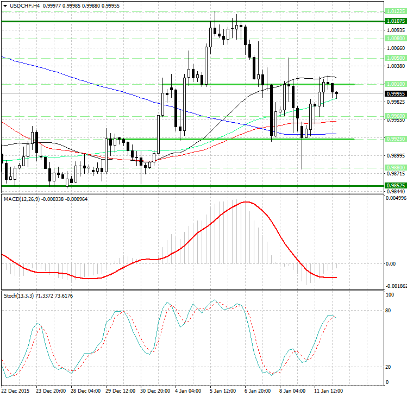Image resolution: width=407 pixels, height=397 pixels.
Task: Click the USDCHF,H4 chart title label
Action: tap(22, 5)
